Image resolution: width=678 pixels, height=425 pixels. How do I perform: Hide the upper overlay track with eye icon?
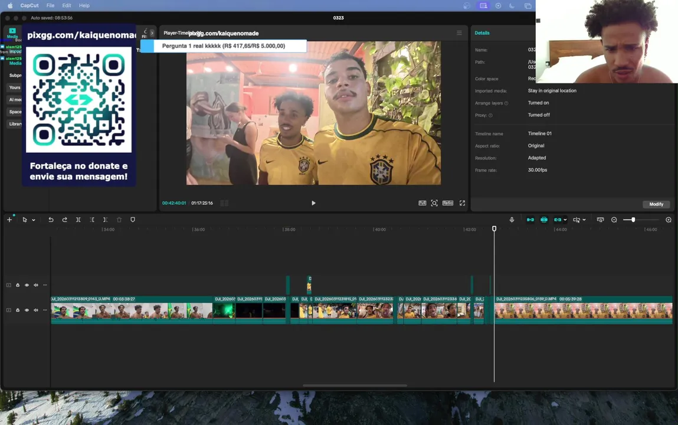point(27,285)
